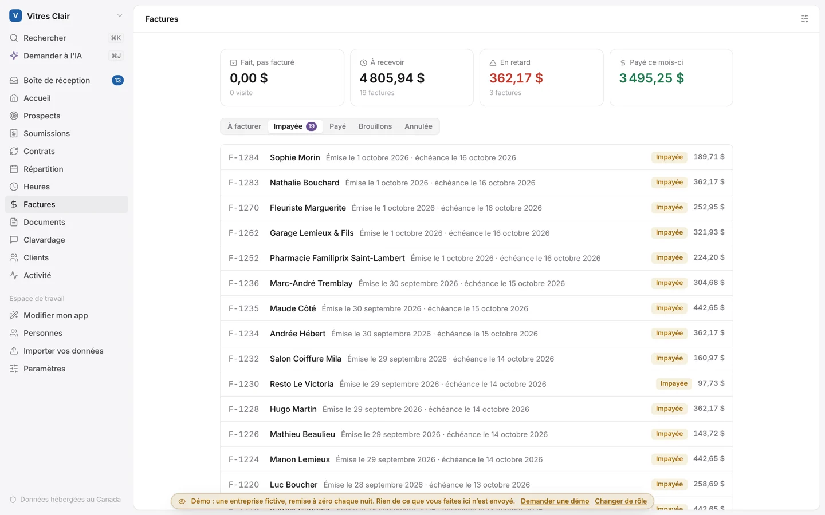Select the Payé tab
The width and height of the screenshot is (825, 515).
[337, 126]
